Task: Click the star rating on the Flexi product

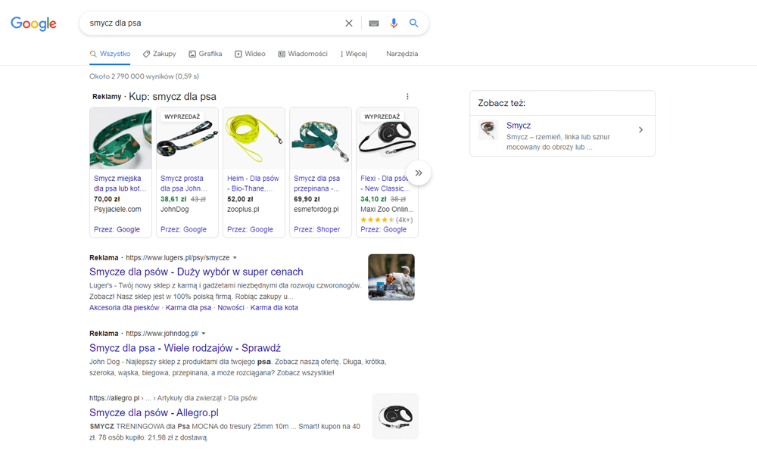Action: tap(377, 220)
